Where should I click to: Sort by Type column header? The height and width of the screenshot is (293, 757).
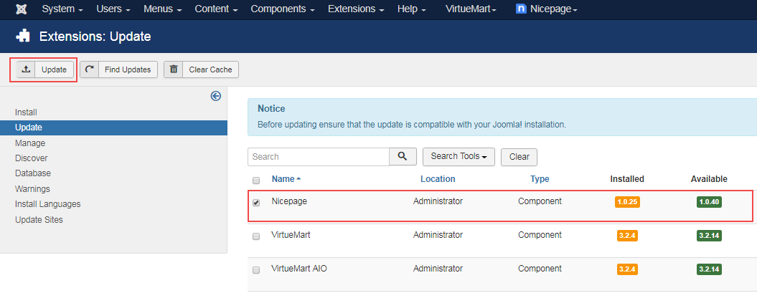[540, 179]
